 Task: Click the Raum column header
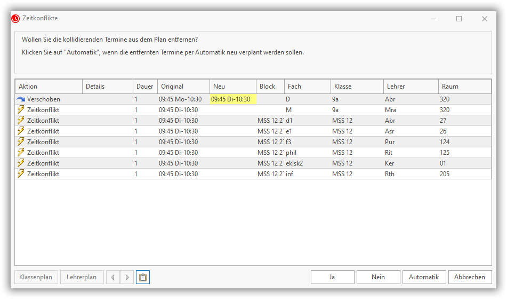(464, 86)
